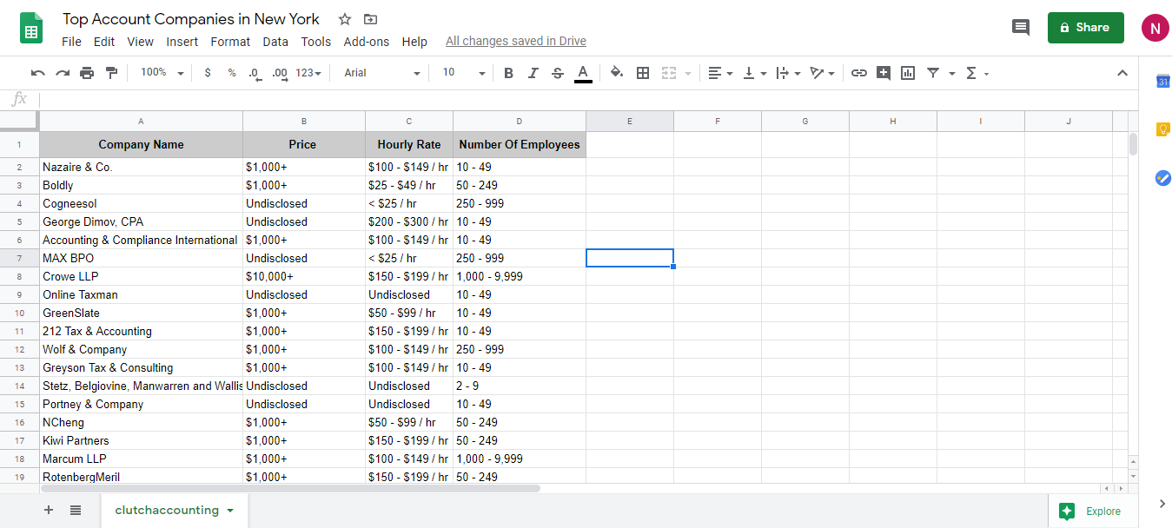Open the text wrapping dropdown
This screenshot has height=528, width=1172.
788,73
